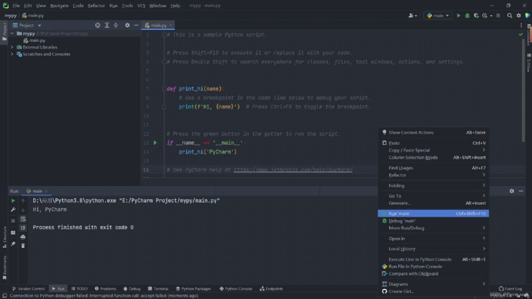
Task: Click Collapse All icon in the Project panel
Action: [116, 25]
